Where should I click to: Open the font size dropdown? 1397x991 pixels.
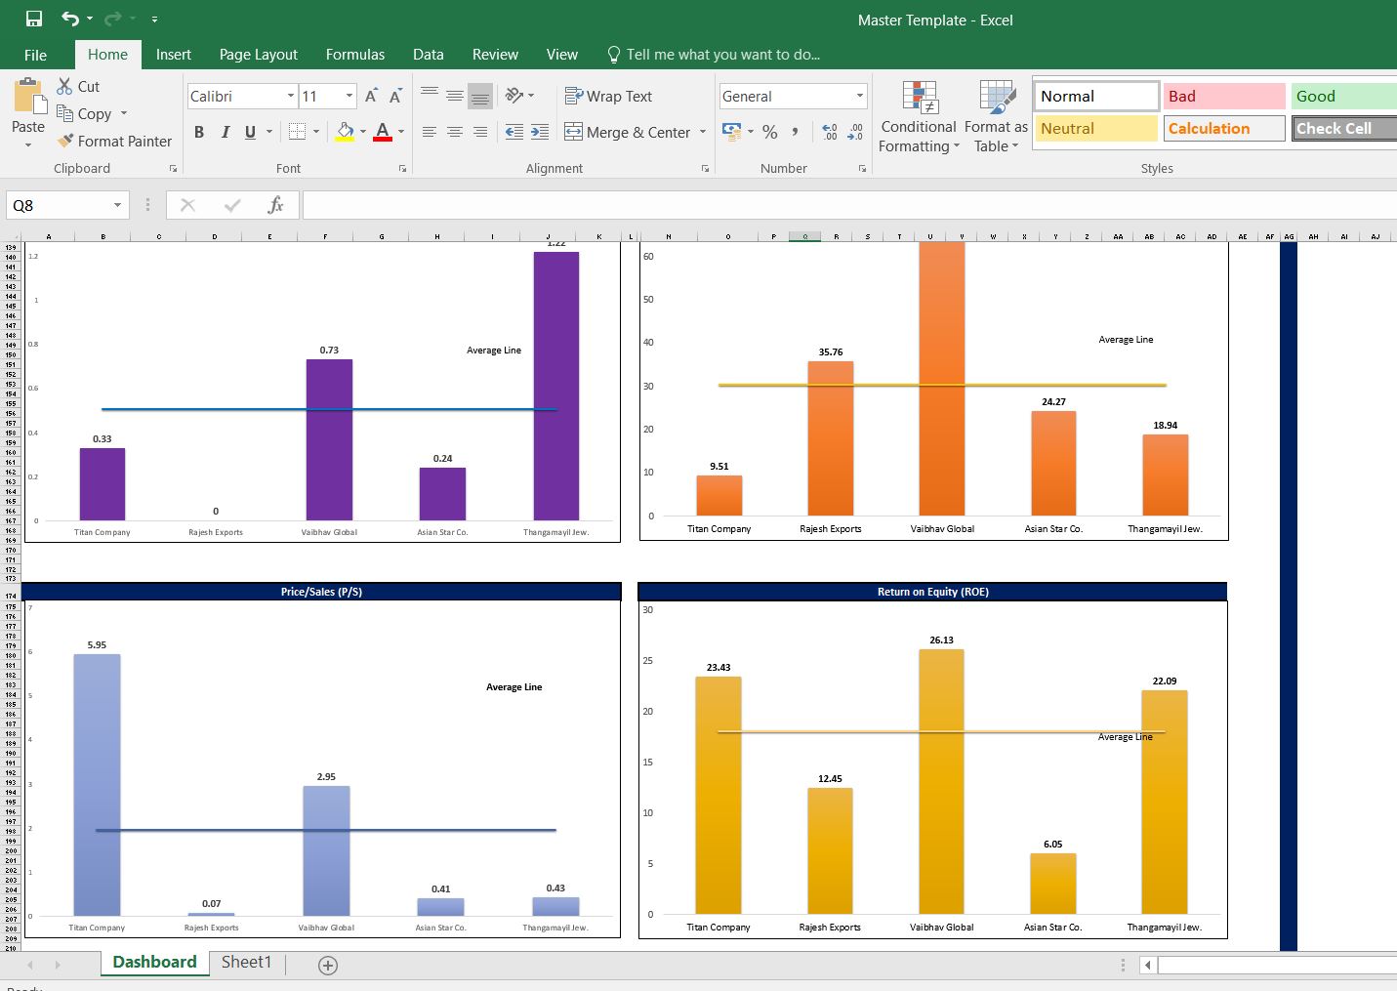(349, 96)
